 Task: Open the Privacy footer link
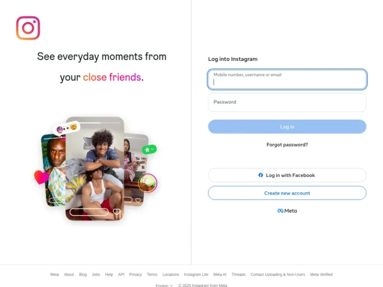coord(135,275)
